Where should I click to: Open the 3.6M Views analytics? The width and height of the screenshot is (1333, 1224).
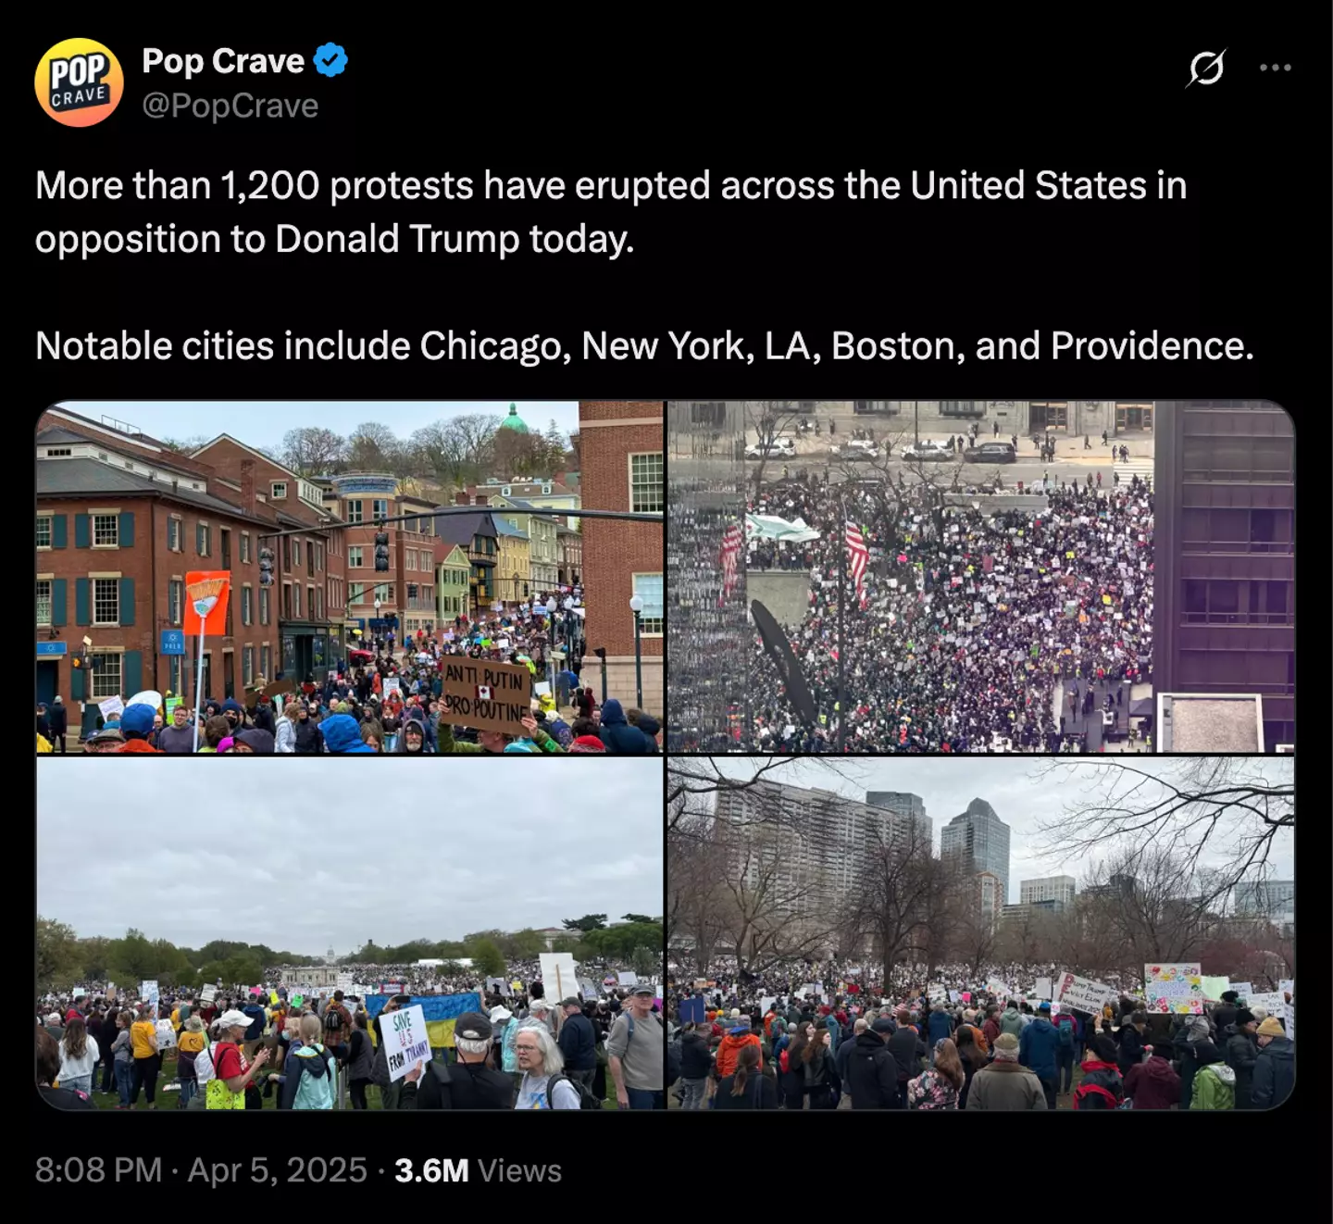point(478,1170)
